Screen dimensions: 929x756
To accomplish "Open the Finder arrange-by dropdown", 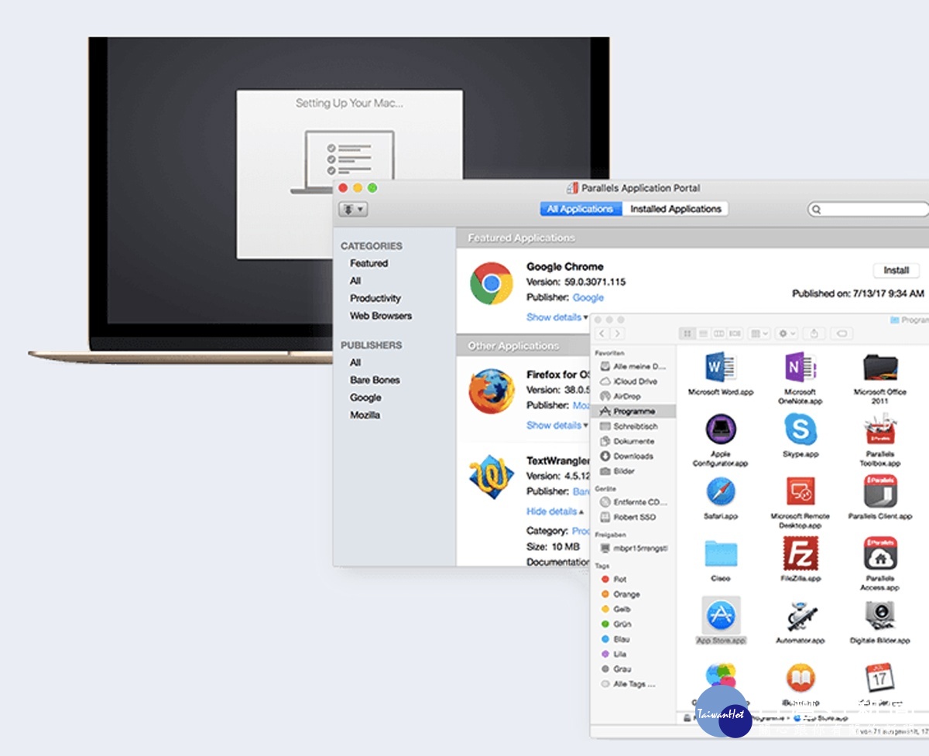I will click(x=759, y=334).
